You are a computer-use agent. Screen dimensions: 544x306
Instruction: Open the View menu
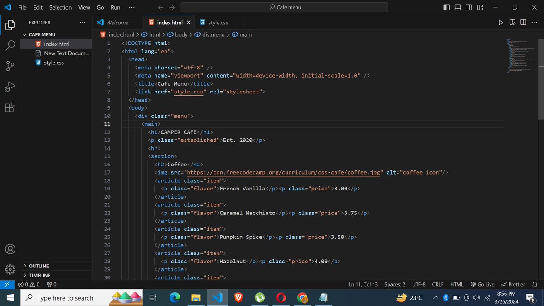(x=84, y=7)
